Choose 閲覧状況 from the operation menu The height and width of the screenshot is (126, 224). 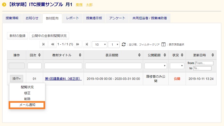[27, 87]
